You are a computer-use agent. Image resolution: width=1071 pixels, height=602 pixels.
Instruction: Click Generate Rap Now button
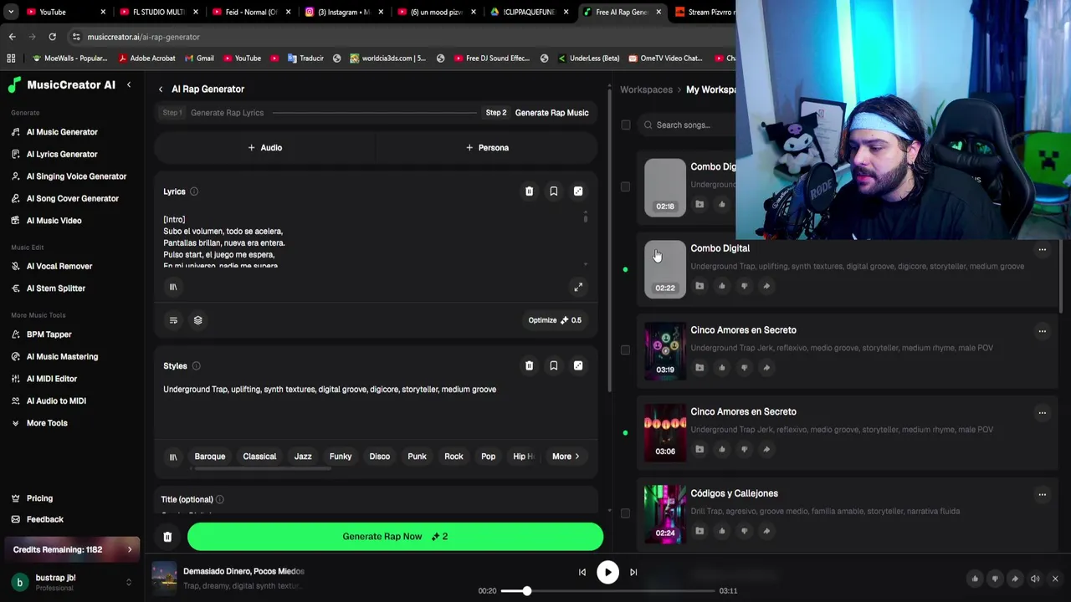point(395,537)
